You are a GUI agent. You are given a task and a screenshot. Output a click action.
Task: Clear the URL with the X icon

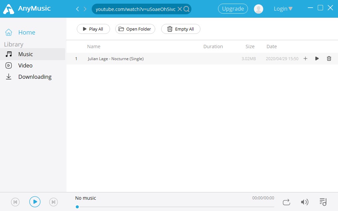(179, 9)
